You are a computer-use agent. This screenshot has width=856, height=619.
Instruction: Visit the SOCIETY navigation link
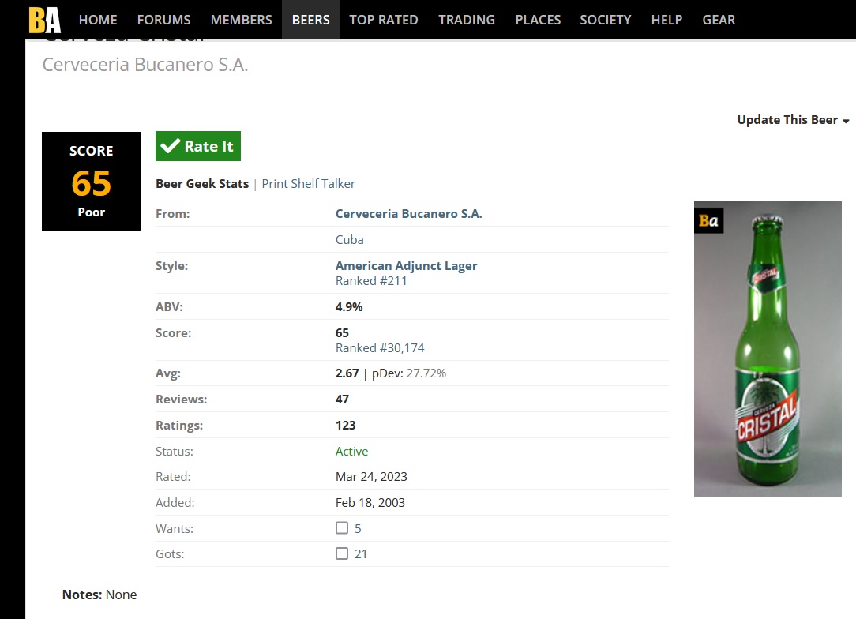tap(605, 20)
